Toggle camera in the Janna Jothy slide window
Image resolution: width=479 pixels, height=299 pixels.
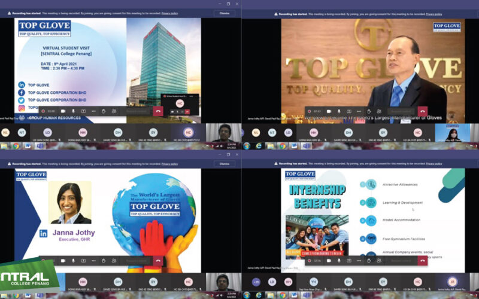coord(63,261)
